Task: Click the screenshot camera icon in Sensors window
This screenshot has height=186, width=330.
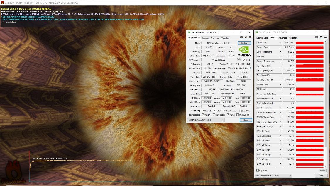Action: pos(317,37)
